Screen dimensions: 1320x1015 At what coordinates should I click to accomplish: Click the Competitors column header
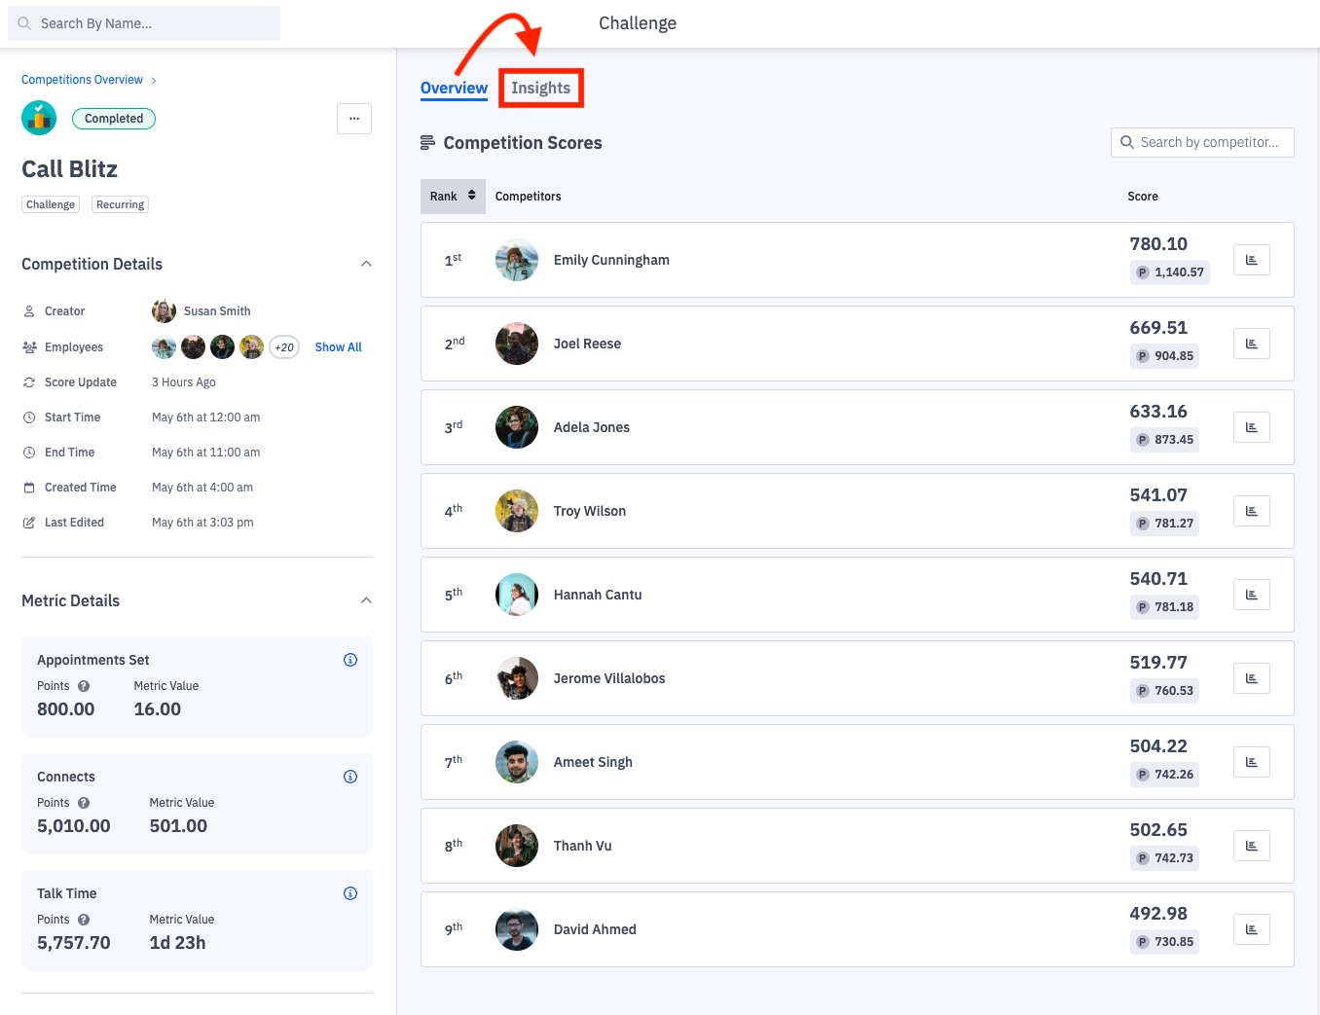528,197
